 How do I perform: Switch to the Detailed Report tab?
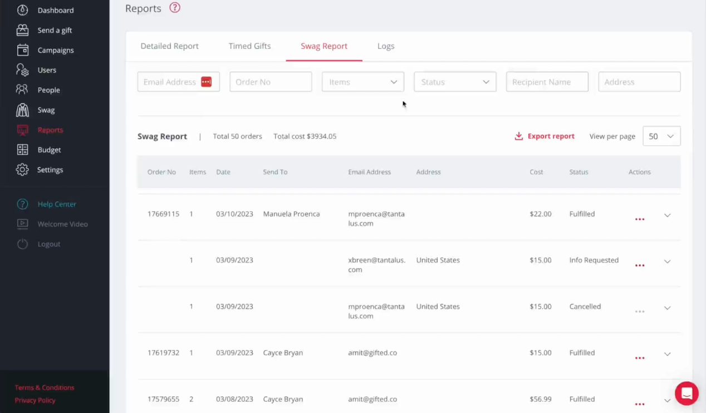169,46
